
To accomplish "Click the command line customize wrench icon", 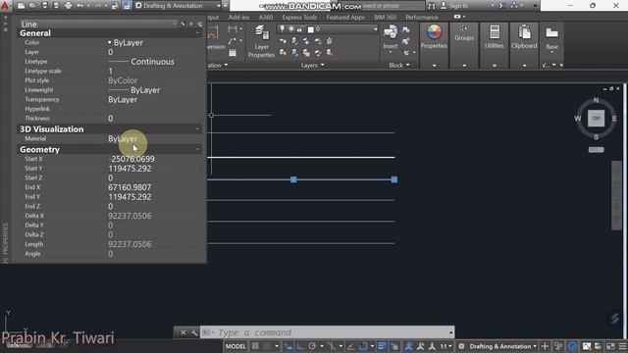I will point(194,332).
